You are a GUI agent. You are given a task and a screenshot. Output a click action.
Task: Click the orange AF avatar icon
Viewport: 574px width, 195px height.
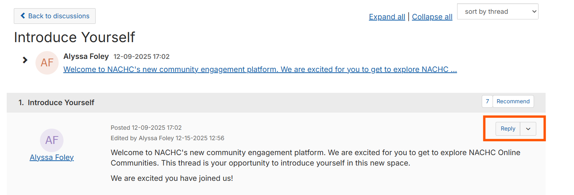[x=47, y=63]
